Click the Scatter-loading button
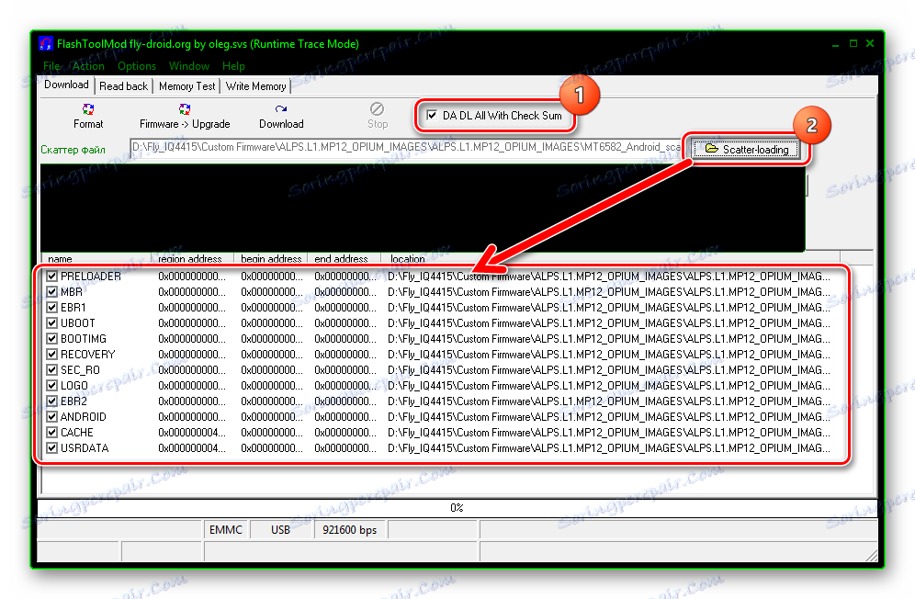Viewport: 915px width, 599px height. [747, 150]
